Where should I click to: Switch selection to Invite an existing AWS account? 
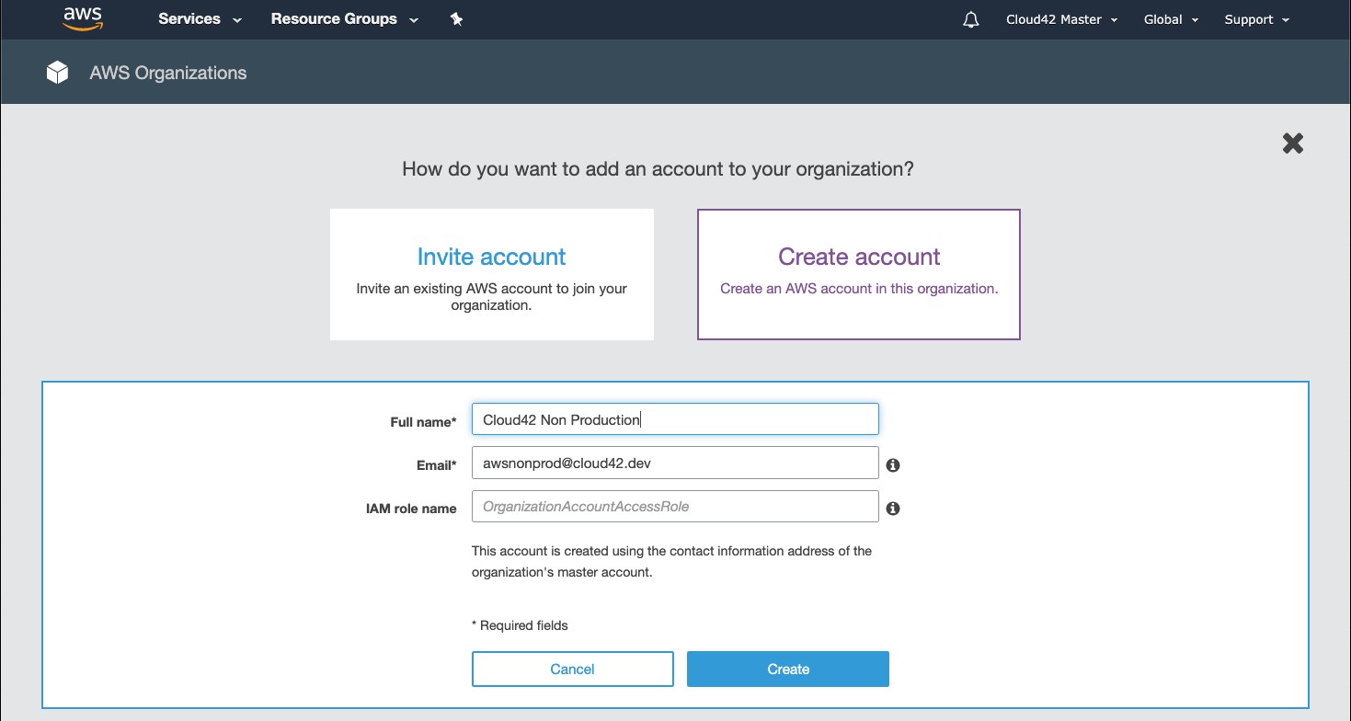coord(491,274)
